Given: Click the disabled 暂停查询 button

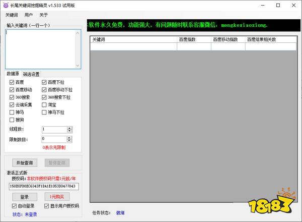Looking at the screenshot, I should click(x=57, y=163).
